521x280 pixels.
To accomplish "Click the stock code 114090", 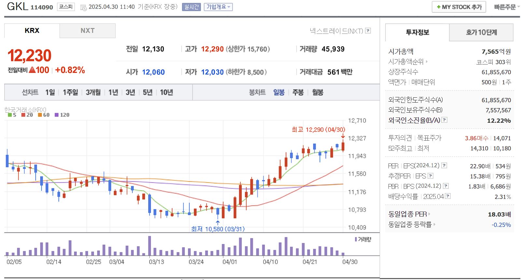I will pos(42,7).
